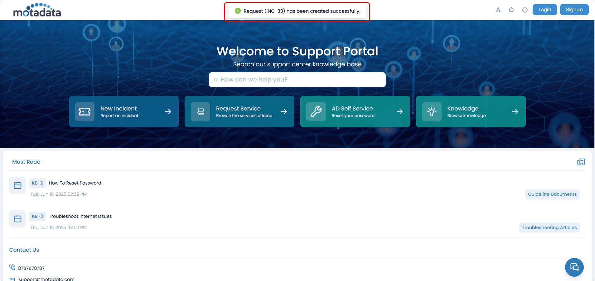Viewport: 595px width, 281px height.
Task: Open the 'Troubleshoot Internet Issues' article
Action: (x=80, y=216)
